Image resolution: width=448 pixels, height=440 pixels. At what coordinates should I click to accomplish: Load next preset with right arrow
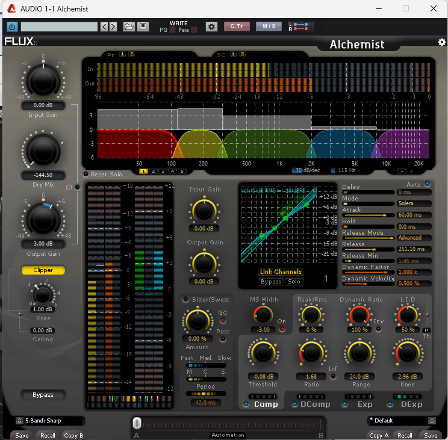click(x=113, y=27)
